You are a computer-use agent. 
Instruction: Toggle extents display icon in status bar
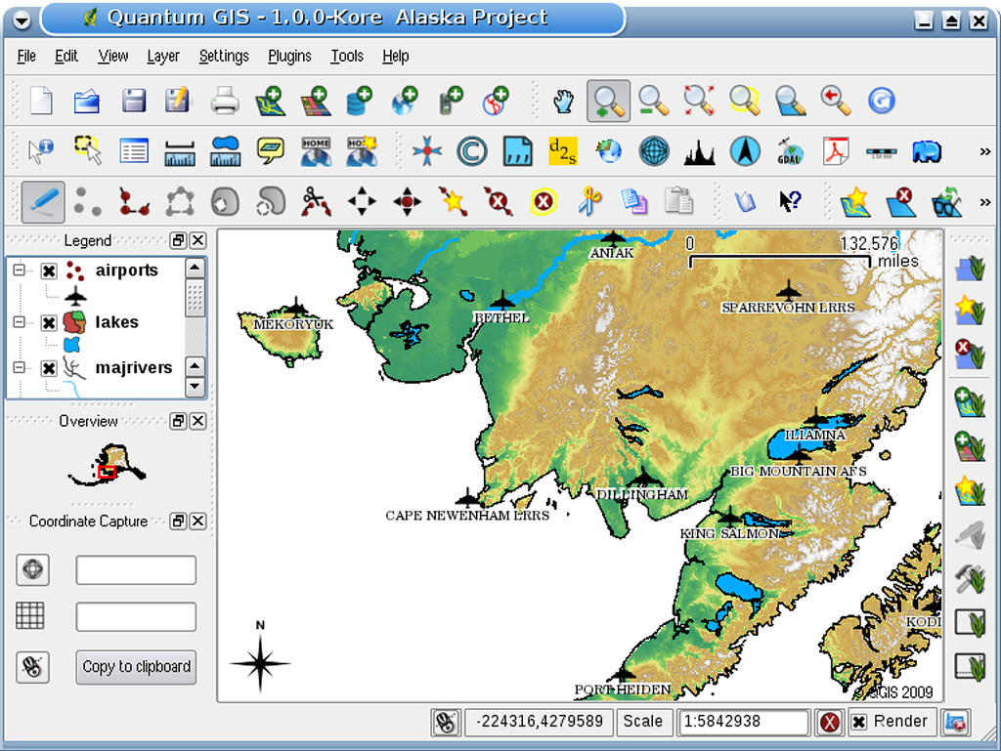(x=446, y=723)
